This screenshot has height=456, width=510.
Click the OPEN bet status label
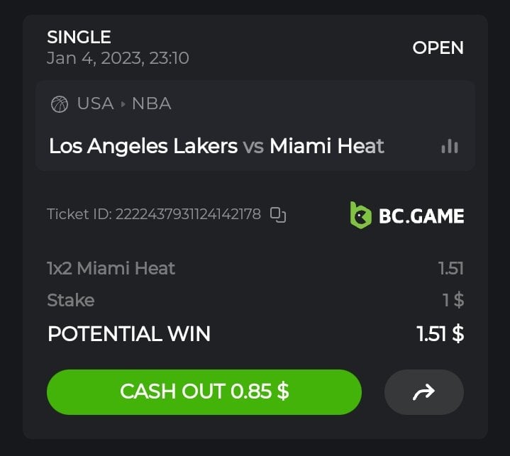click(438, 48)
